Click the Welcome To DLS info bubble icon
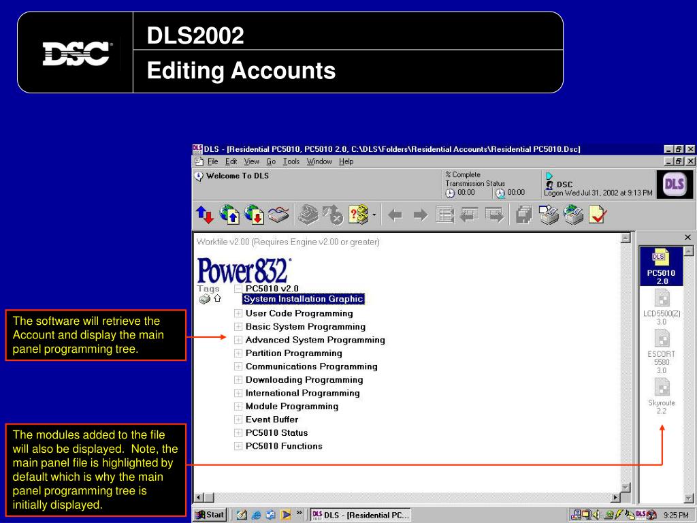This screenshot has height=523, width=697. [x=199, y=176]
